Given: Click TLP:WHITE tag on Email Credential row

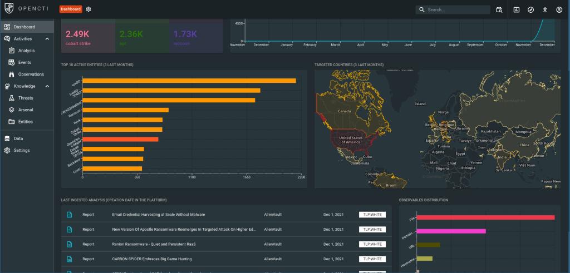Looking at the screenshot, I should tap(372, 215).
